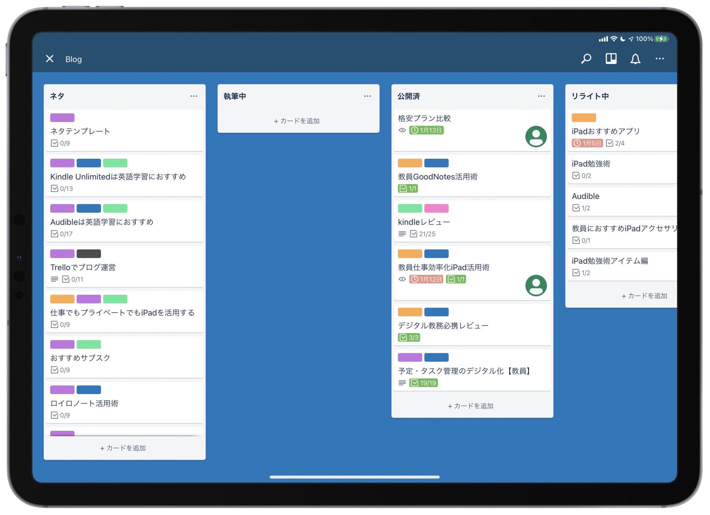Viewport: 710px width, 515px height.
Task: Open the 執筆中 list options menu
Action: click(x=368, y=96)
